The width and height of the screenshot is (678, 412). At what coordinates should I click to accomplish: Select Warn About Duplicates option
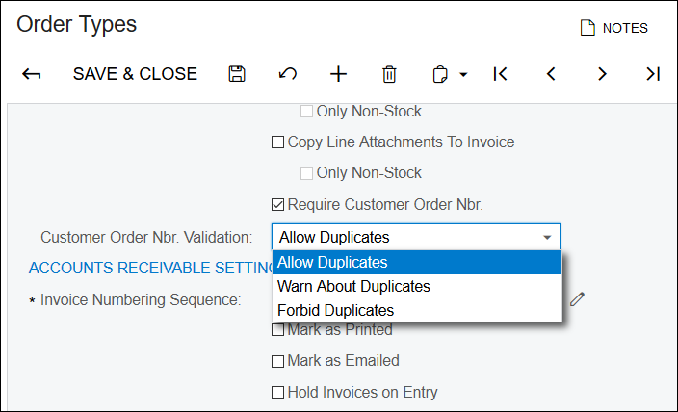tap(353, 287)
